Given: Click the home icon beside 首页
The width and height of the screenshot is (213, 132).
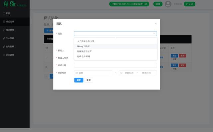Looking at the screenshot, I should (x=4, y=13).
